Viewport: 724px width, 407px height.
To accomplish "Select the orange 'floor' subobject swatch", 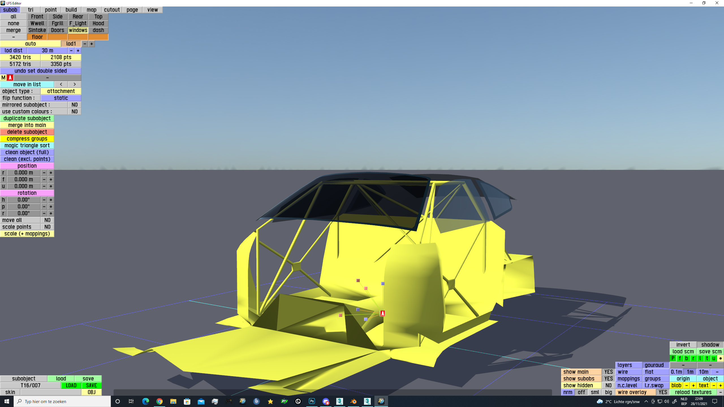I will click(37, 37).
